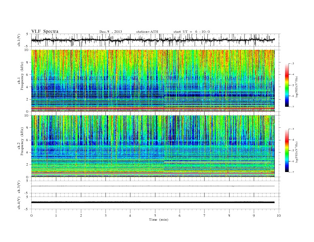Image resolution: width=314 pixels, height=242 pixels.
Task: Click the ch.2 frequency tick label '2'
Action: coord(28,165)
